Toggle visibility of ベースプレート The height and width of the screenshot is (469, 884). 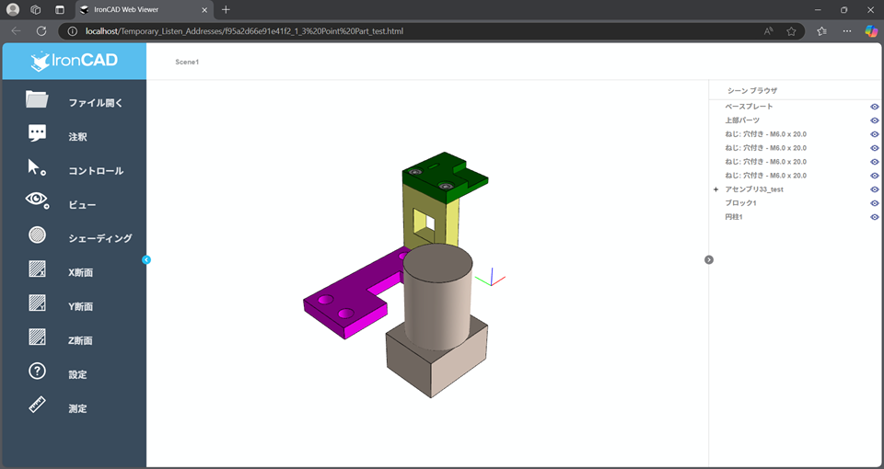coord(875,107)
